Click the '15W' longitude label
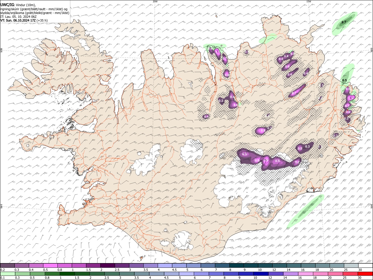The width and height of the screenshot is (373, 280). pos(309,1)
